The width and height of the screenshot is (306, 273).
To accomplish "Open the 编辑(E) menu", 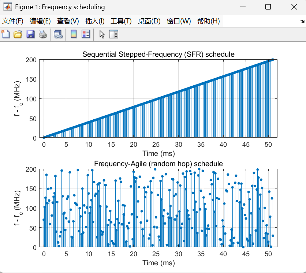I will (x=40, y=21).
